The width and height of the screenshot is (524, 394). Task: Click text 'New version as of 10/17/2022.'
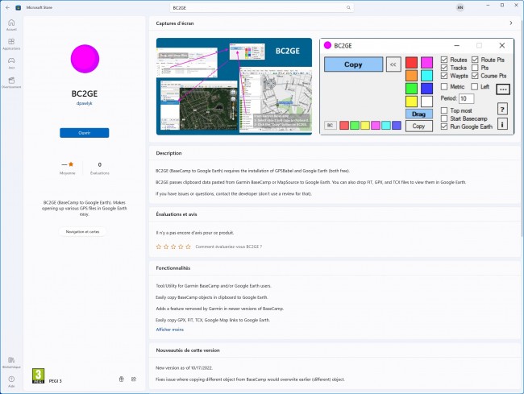(184, 368)
